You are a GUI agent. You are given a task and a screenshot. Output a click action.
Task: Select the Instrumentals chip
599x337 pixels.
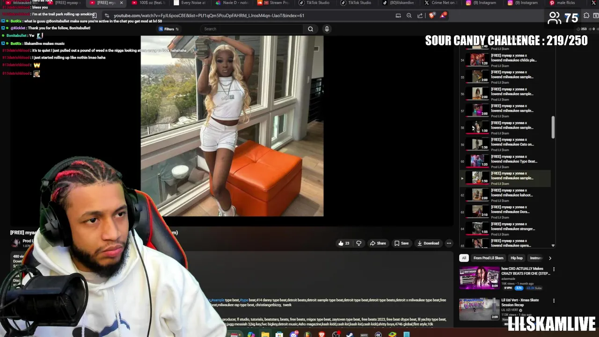tap(535, 258)
